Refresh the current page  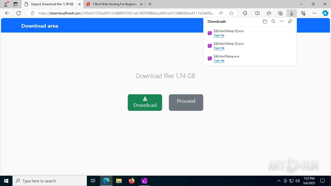click(x=19, y=13)
